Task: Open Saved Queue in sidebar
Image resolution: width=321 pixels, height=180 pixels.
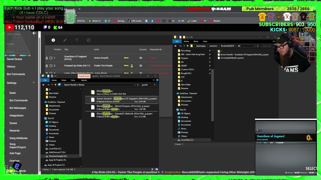Action: point(15,59)
